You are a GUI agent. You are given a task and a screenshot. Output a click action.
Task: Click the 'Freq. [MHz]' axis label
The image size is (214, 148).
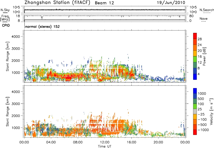point(5,18)
